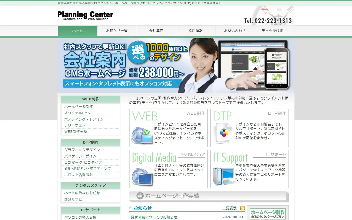Click the RSS feed icon
This screenshot has width=352, height=220.
pyautogui.click(x=242, y=208)
